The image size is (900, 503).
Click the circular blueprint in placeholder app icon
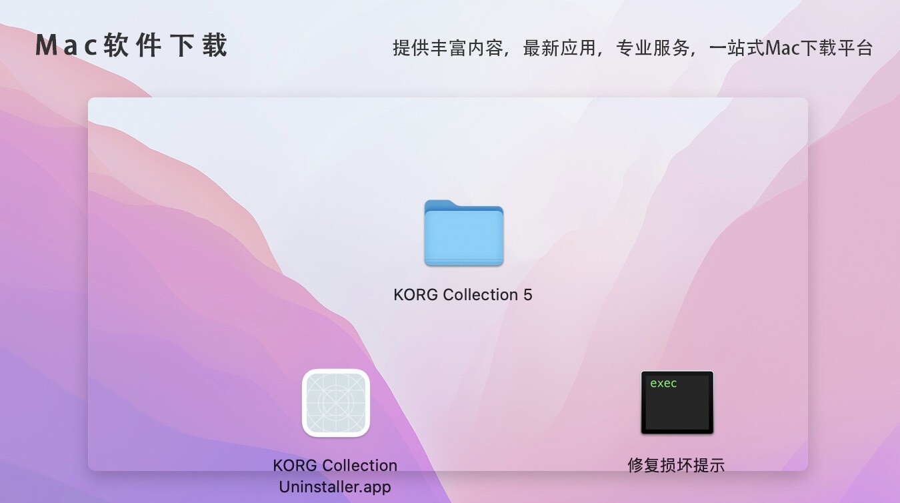point(336,403)
